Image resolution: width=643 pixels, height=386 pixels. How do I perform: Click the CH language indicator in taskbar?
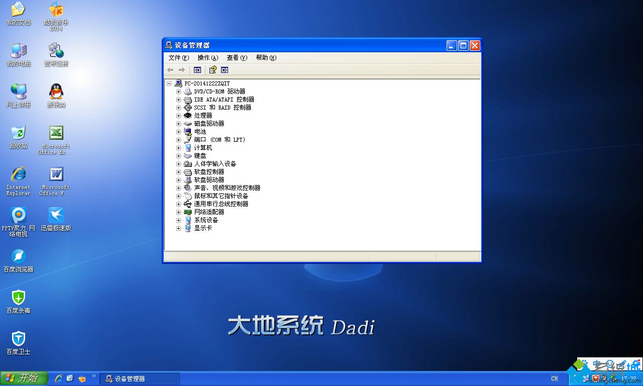point(555,379)
